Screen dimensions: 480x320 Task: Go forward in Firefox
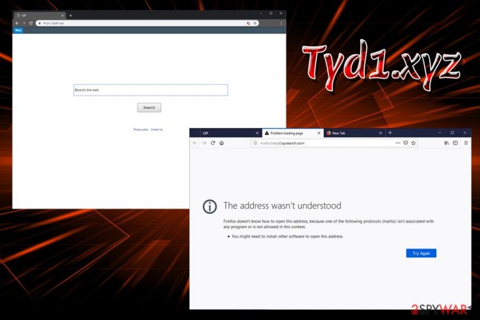click(204, 142)
